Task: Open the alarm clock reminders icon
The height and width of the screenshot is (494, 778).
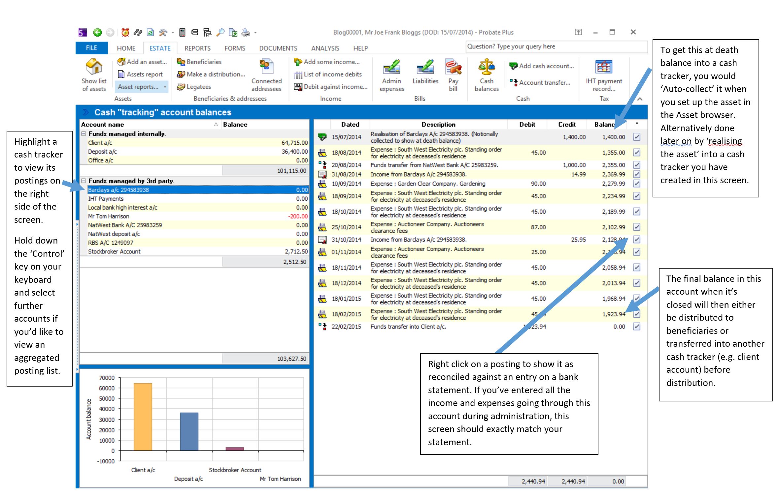Action: tap(125, 32)
